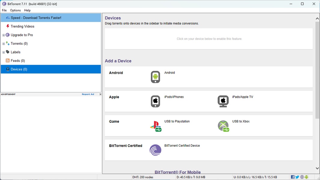Select the USB to Xbox icon
This screenshot has width=320, height=180.
[223, 125]
